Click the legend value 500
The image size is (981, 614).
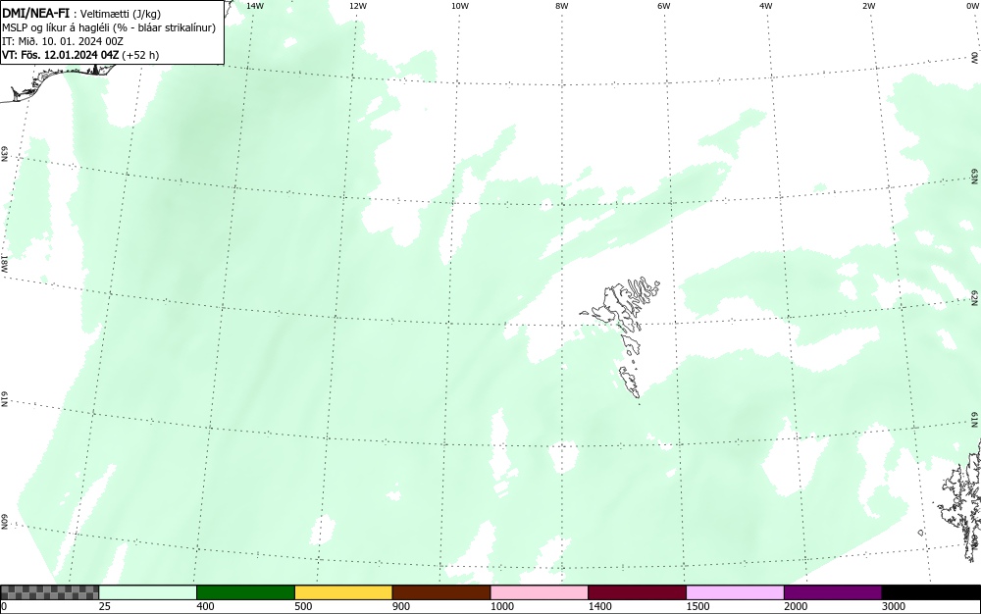pyautogui.click(x=303, y=606)
